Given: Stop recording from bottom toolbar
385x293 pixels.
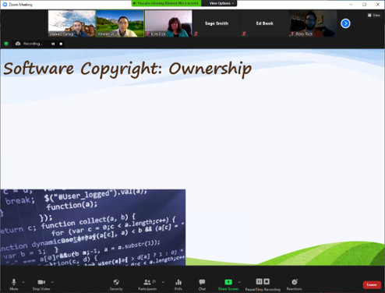Looking at the screenshot, I should click(x=267, y=281).
